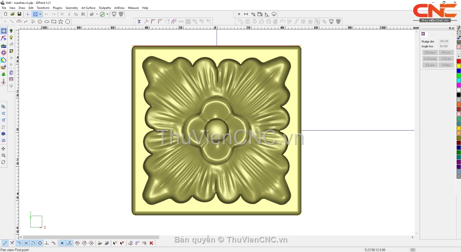Viewport: 461px width, 252px height.
Task: Open dropdown next to boxed-X view icon
Action: [x=40, y=14]
